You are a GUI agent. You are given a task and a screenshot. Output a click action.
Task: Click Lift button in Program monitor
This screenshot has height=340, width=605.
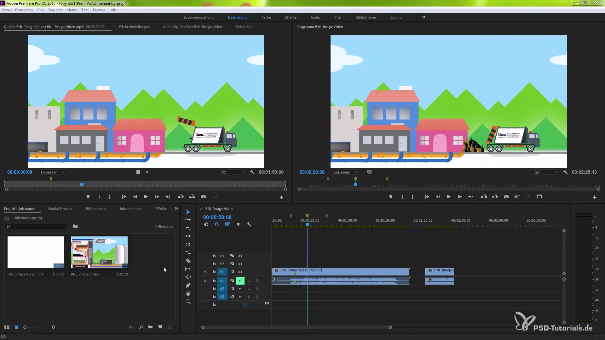(484, 197)
